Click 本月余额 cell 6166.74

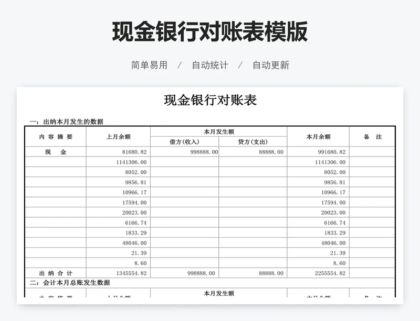coord(318,223)
